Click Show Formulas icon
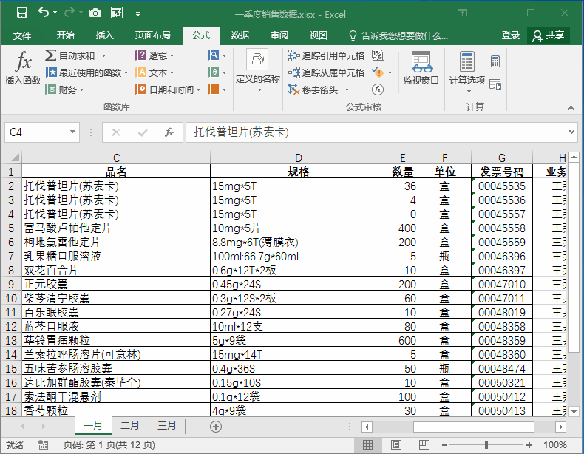This screenshot has height=454, width=584. tap(377, 55)
